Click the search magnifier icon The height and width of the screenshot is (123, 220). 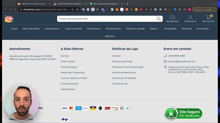[159, 19]
